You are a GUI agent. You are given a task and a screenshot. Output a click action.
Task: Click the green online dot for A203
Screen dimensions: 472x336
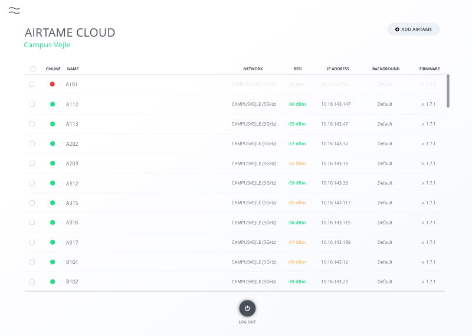(53, 164)
